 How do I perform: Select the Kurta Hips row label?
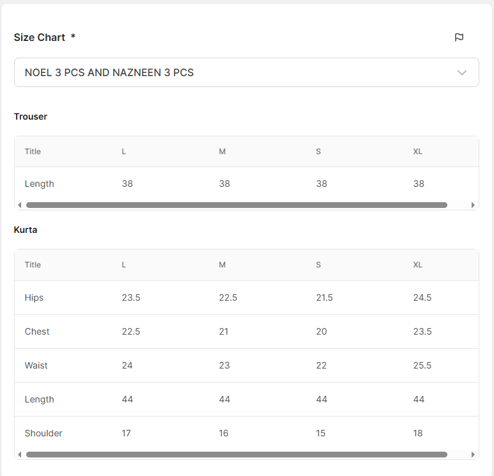pos(34,297)
